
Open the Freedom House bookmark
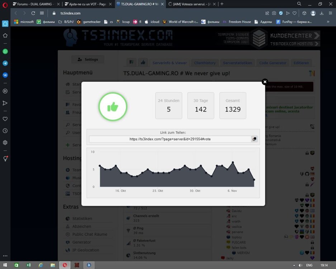(x=237, y=22)
